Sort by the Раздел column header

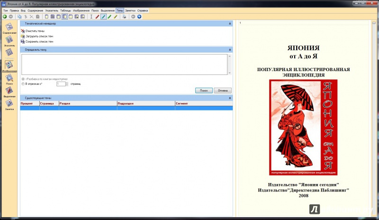pos(88,103)
